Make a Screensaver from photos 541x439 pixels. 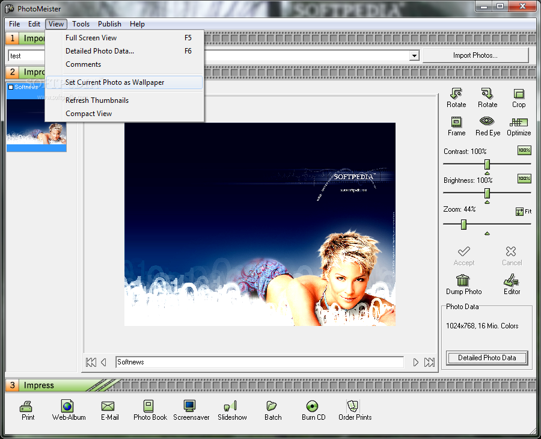(189, 406)
